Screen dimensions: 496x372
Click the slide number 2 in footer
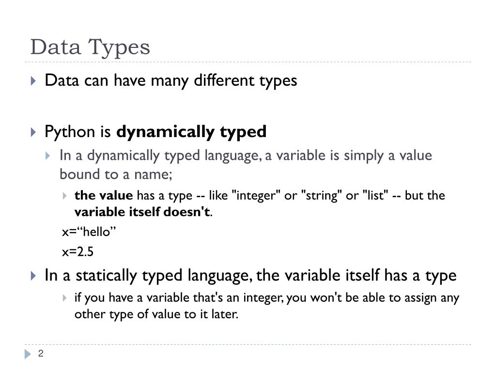41,353
